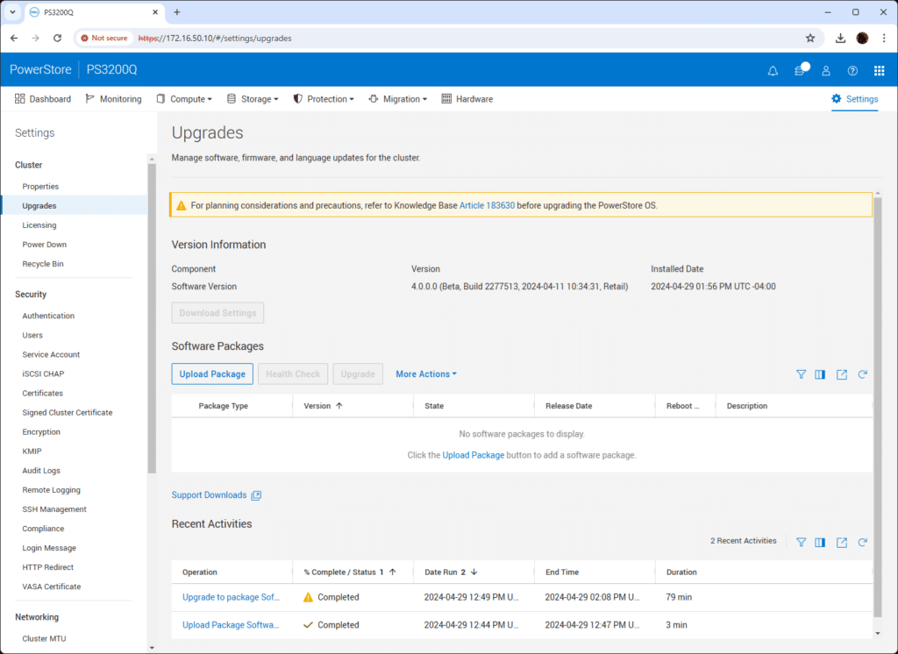Viewport: 898px width, 654px height.
Task: Open the help question mark icon
Action: tap(852, 70)
